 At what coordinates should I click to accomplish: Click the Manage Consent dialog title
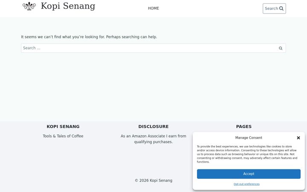(x=249, y=138)
